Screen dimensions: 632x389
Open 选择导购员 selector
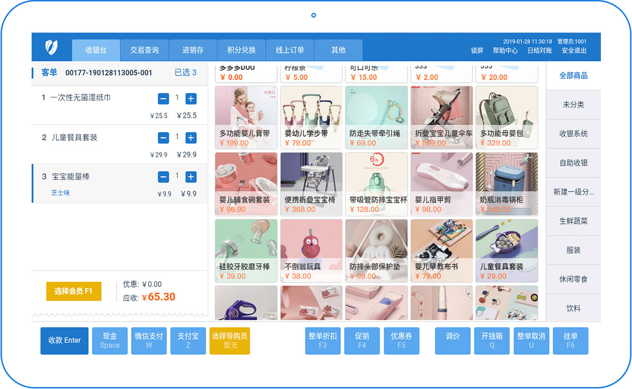[x=229, y=340]
